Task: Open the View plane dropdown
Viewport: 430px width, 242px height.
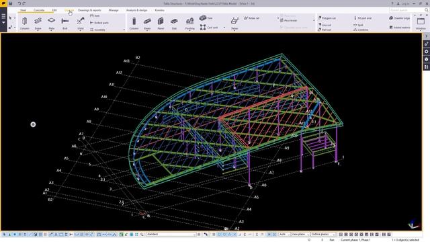Action: (x=300, y=235)
